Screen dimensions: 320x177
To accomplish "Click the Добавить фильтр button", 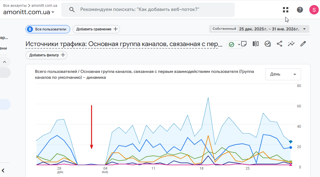I will pos(46,55).
